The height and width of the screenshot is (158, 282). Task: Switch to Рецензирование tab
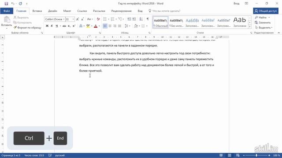[122, 11]
